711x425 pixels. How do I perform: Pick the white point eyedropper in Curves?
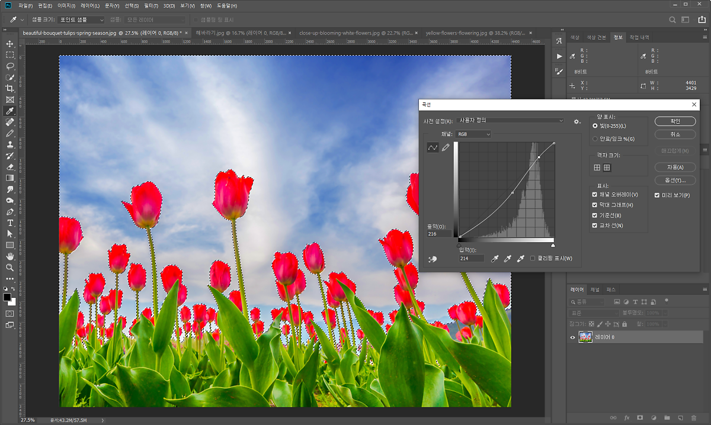[x=521, y=259]
